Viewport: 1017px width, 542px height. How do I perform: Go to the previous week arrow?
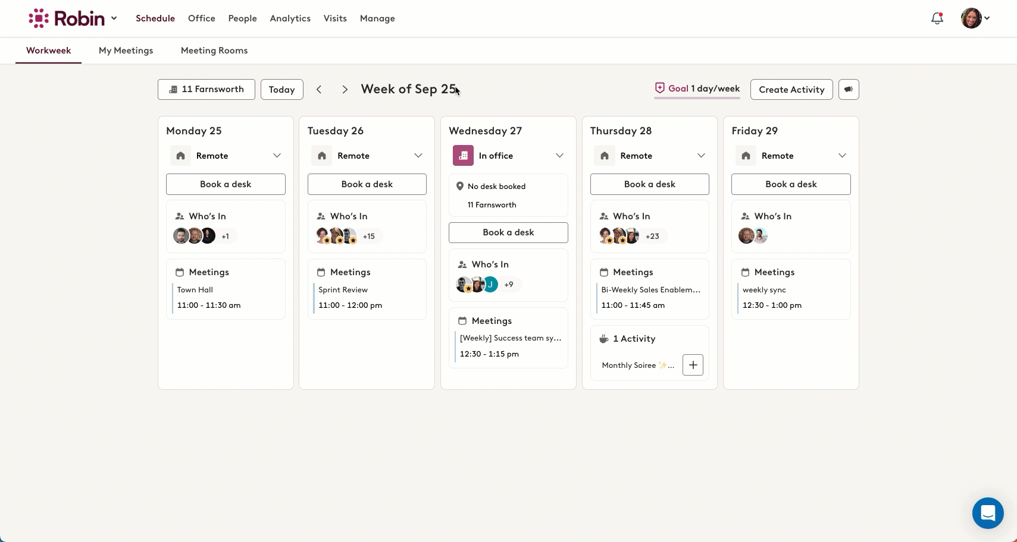[319, 89]
